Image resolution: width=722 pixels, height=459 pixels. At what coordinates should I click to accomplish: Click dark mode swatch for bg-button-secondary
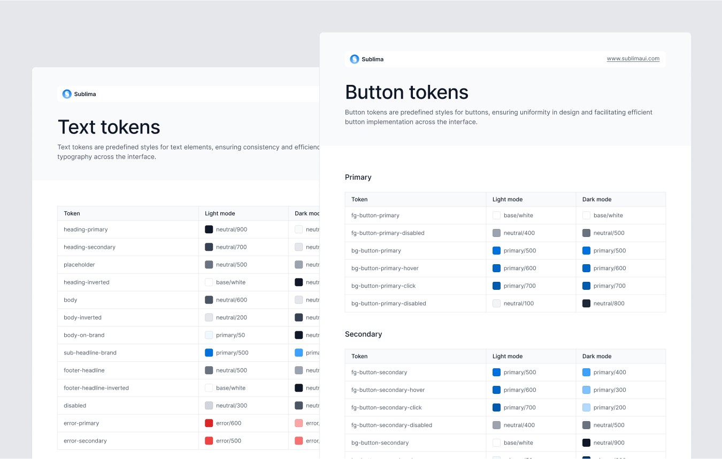[586, 443]
